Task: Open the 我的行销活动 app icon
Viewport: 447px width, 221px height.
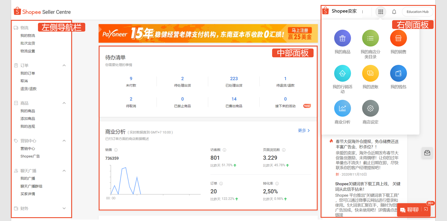Action: point(342,73)
